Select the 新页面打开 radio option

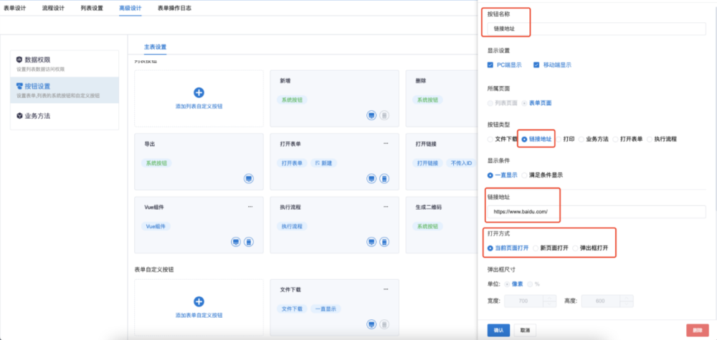[x=535, y=248]
